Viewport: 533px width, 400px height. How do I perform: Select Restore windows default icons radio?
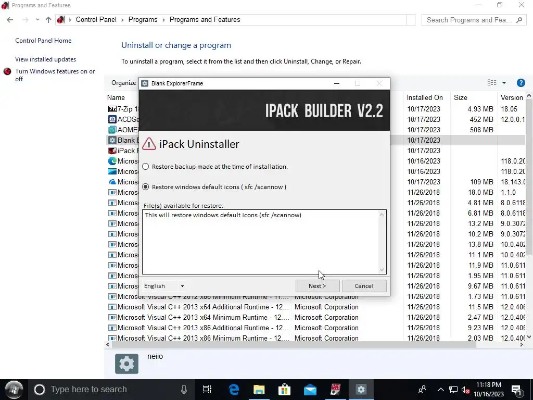146,187
